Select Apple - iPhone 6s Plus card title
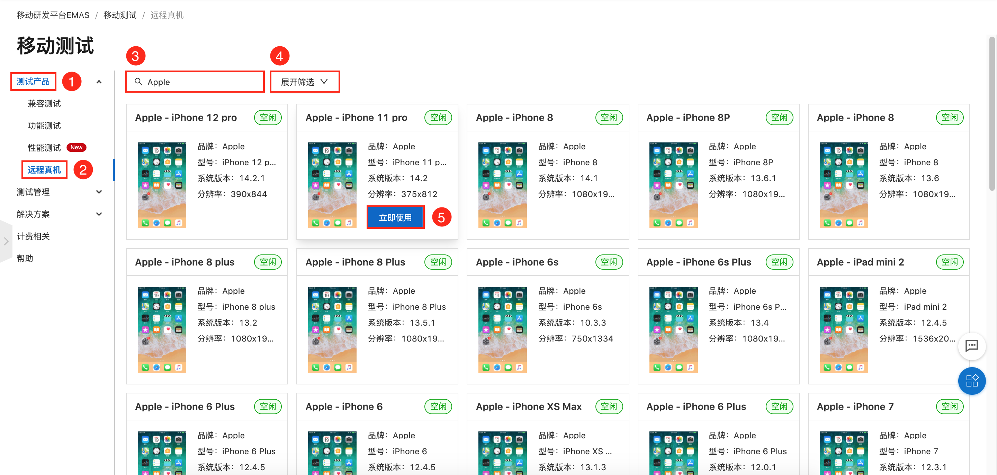Viewport: 997px width, 475px height. tap(699, 262)
